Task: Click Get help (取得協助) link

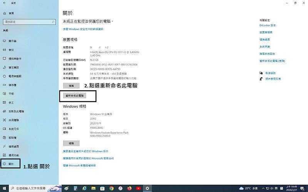Action: click(x=271, y=73)
